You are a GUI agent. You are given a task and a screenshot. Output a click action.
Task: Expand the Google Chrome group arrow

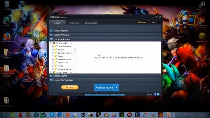point(71,72)
